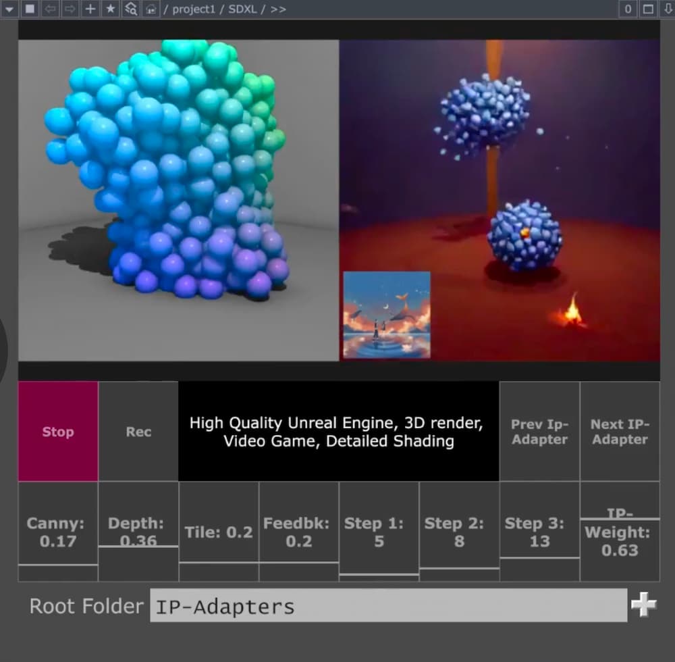Viewport: 675px width, 662px height.
Task: Click the square pane layout icon
Action: click(x=30, y=9)
